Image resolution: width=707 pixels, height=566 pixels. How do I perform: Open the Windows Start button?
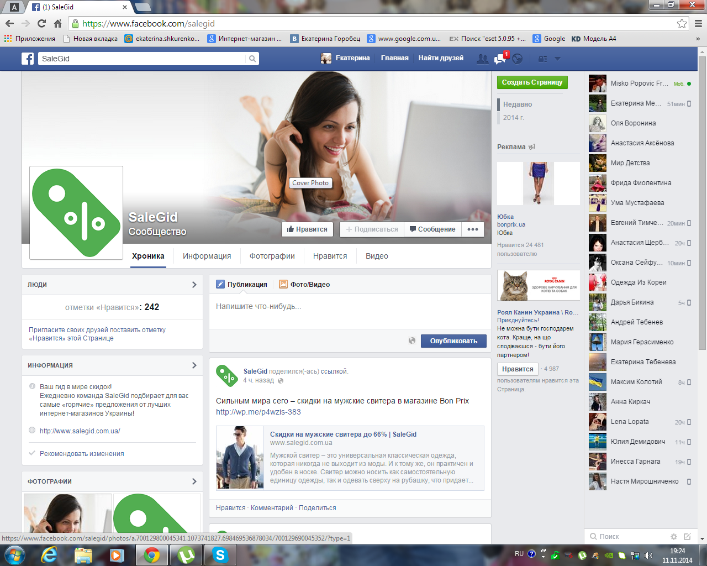pos(14,554)
